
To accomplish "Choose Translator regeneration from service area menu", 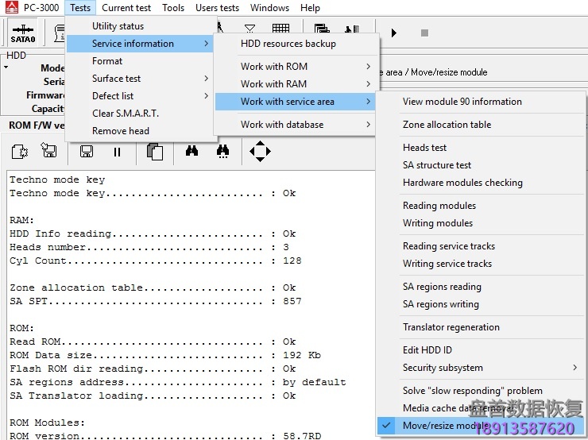I will pyautogui.click(x=451, y=327).
